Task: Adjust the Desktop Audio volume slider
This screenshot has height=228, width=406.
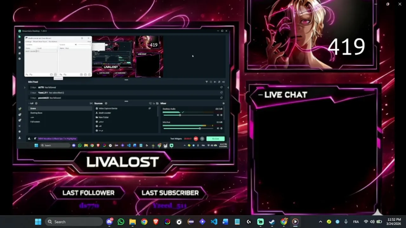Action: click(x=188, y=115)
